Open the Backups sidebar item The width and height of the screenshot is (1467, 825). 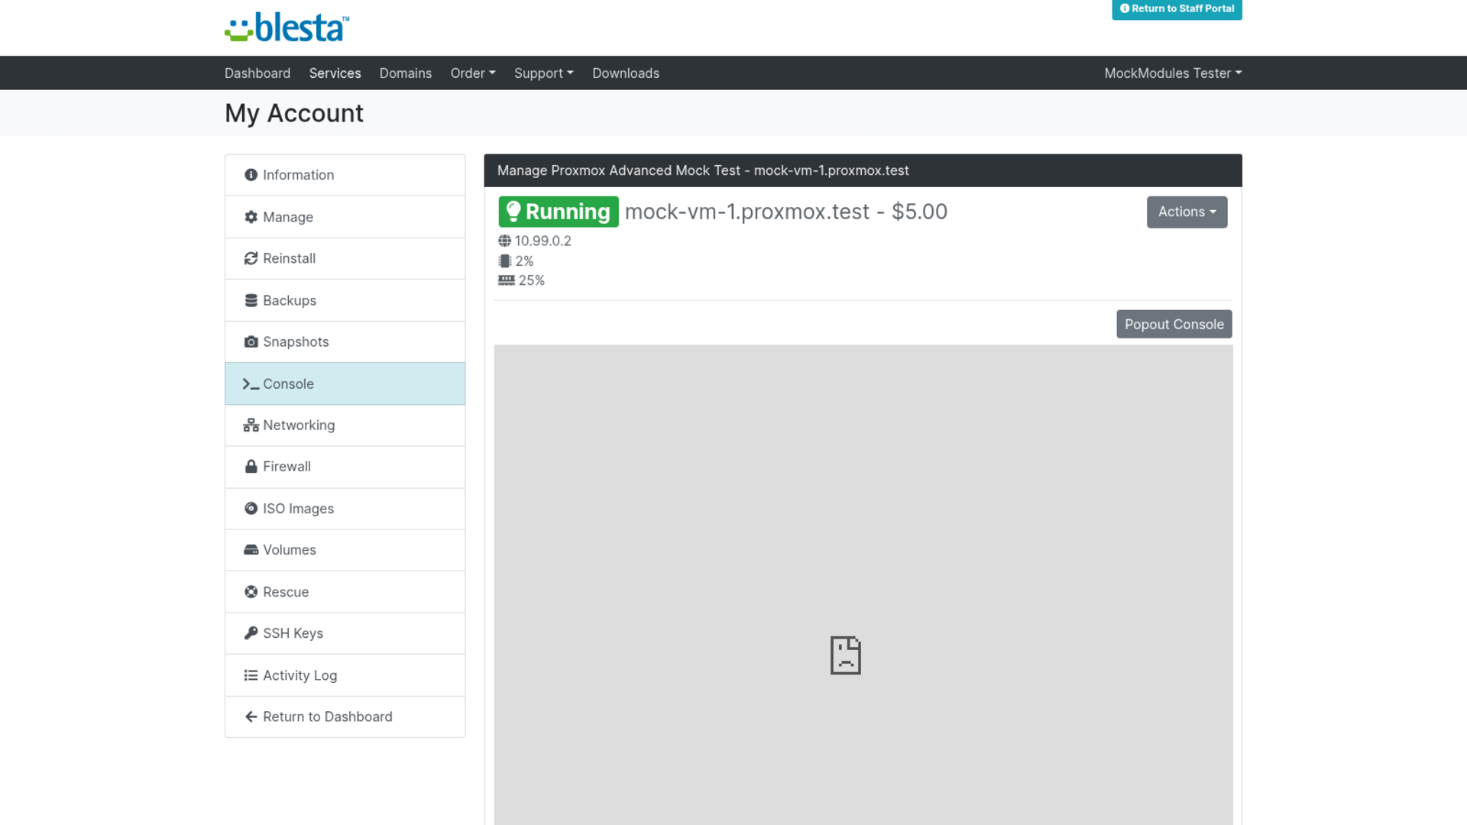[x=345, y=300]
